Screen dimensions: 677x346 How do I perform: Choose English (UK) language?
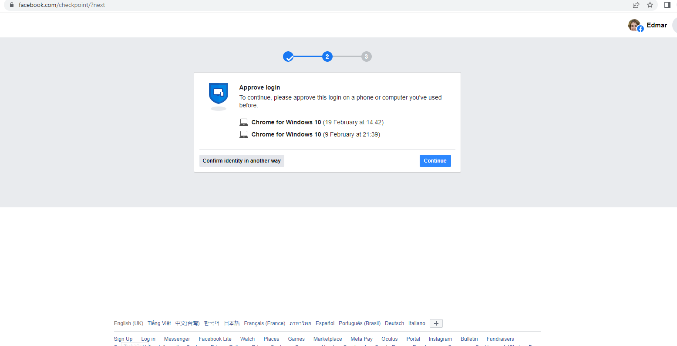128,323
